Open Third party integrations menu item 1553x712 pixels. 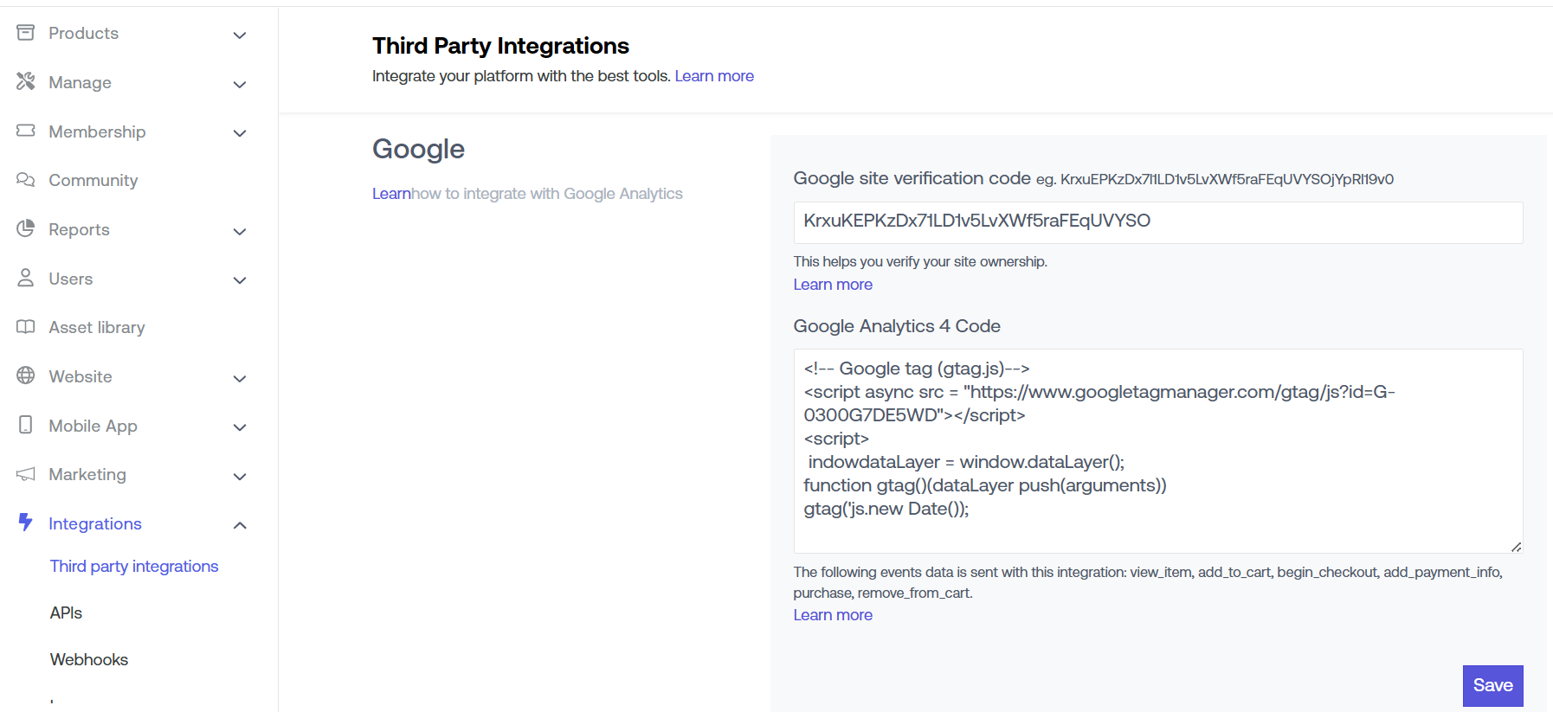click(134, 566)
